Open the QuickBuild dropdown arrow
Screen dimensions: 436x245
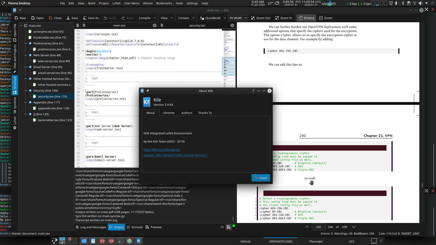(225, 18)
